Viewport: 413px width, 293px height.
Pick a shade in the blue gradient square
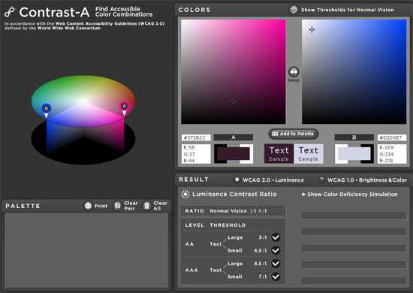(354, 71)
